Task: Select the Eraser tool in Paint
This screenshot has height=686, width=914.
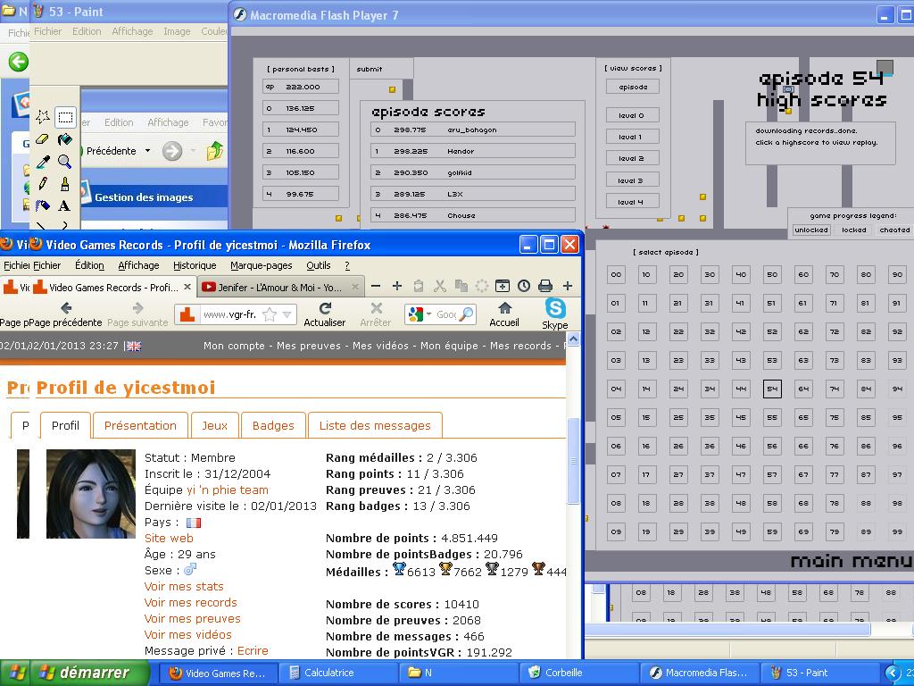Action: tap(43, 139)
